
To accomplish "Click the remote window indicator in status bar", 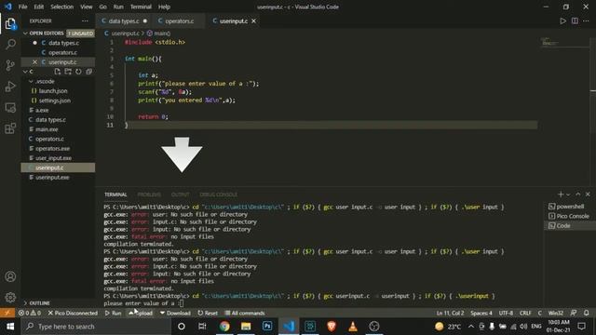I will point(7,313).
